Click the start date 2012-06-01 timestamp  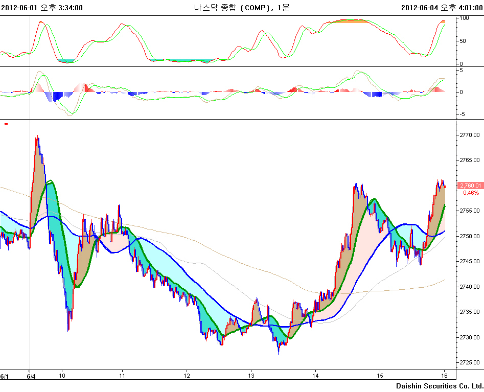point(42,7)
